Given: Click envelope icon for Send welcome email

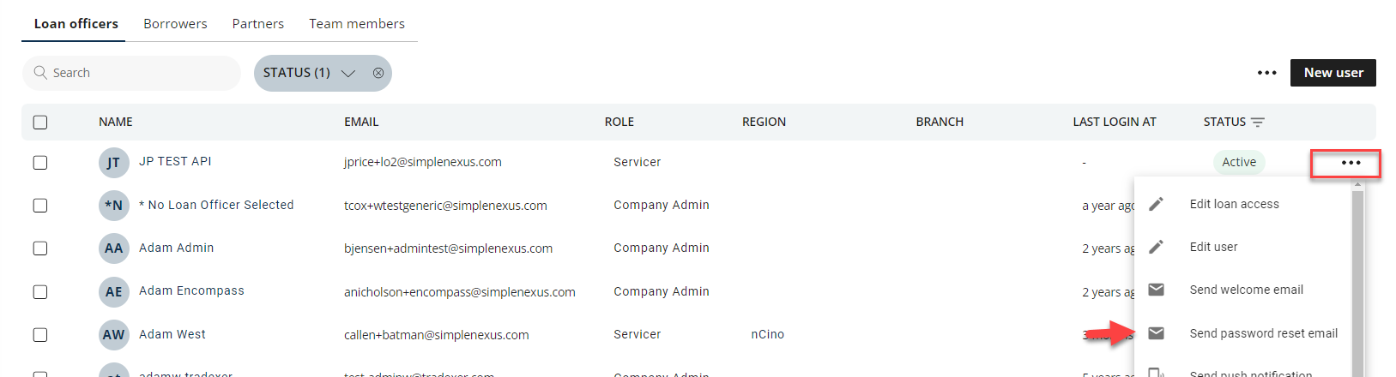Looking at the screenshot, I should click(1156, 290).
